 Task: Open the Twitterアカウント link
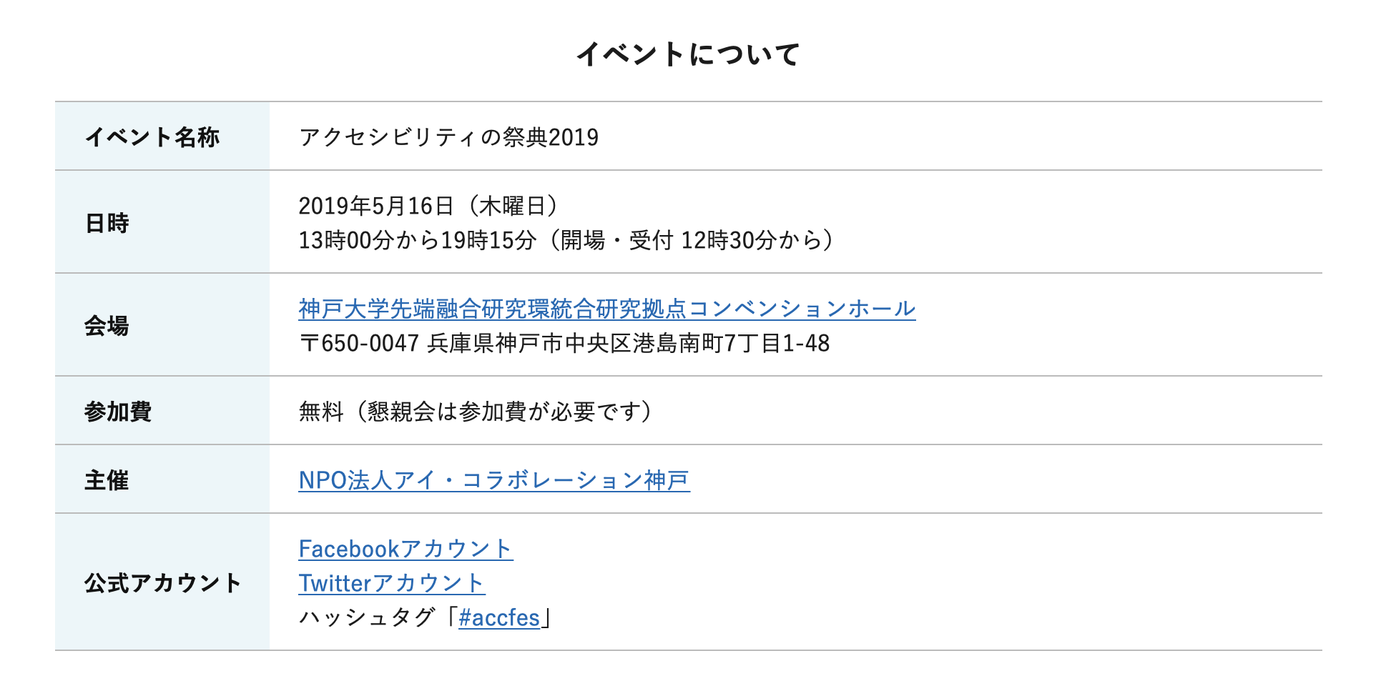pos(391,583)
